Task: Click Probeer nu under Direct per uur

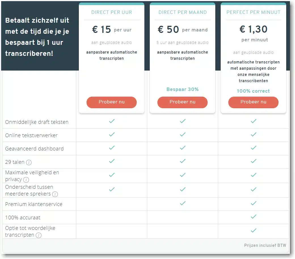Action: pos(111,102)
